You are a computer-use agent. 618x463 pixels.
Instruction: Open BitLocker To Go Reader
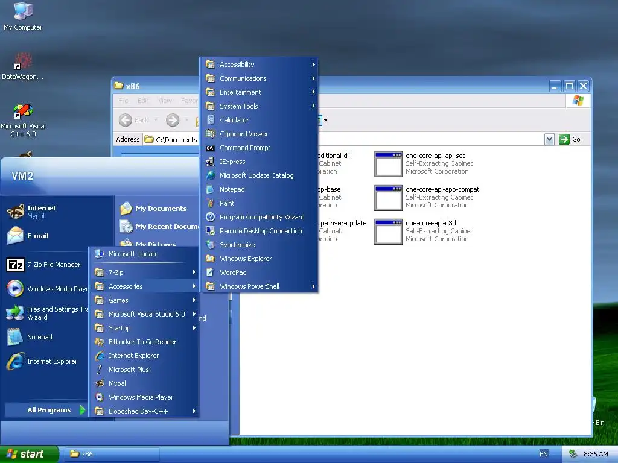tap(144, 342)
